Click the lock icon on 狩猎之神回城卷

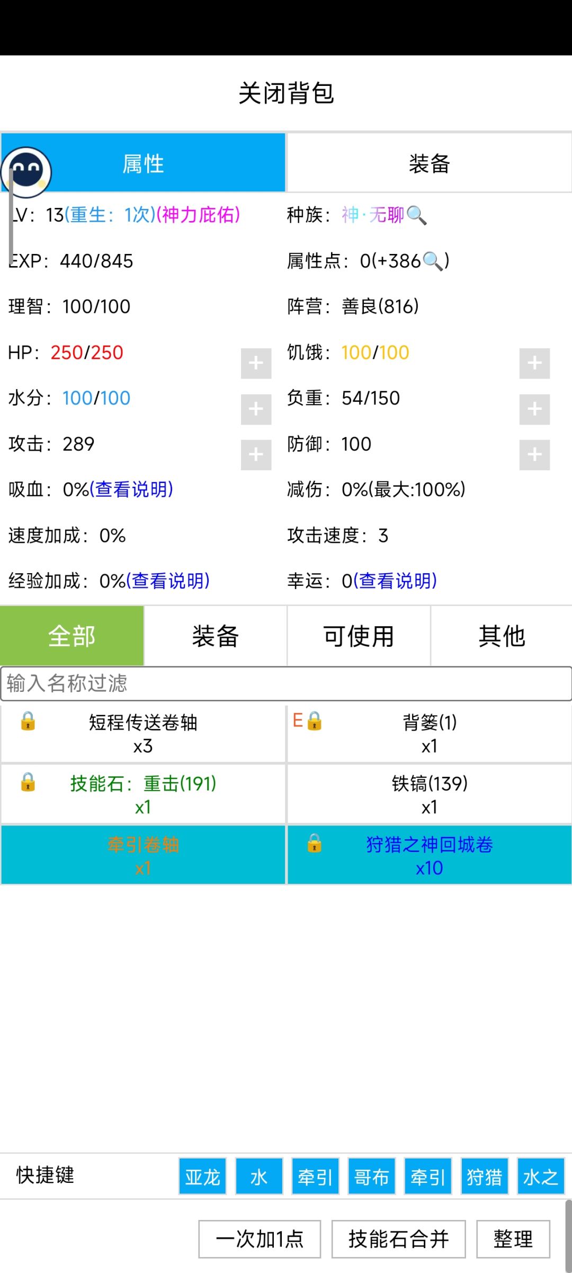click(x=314, y=843)
